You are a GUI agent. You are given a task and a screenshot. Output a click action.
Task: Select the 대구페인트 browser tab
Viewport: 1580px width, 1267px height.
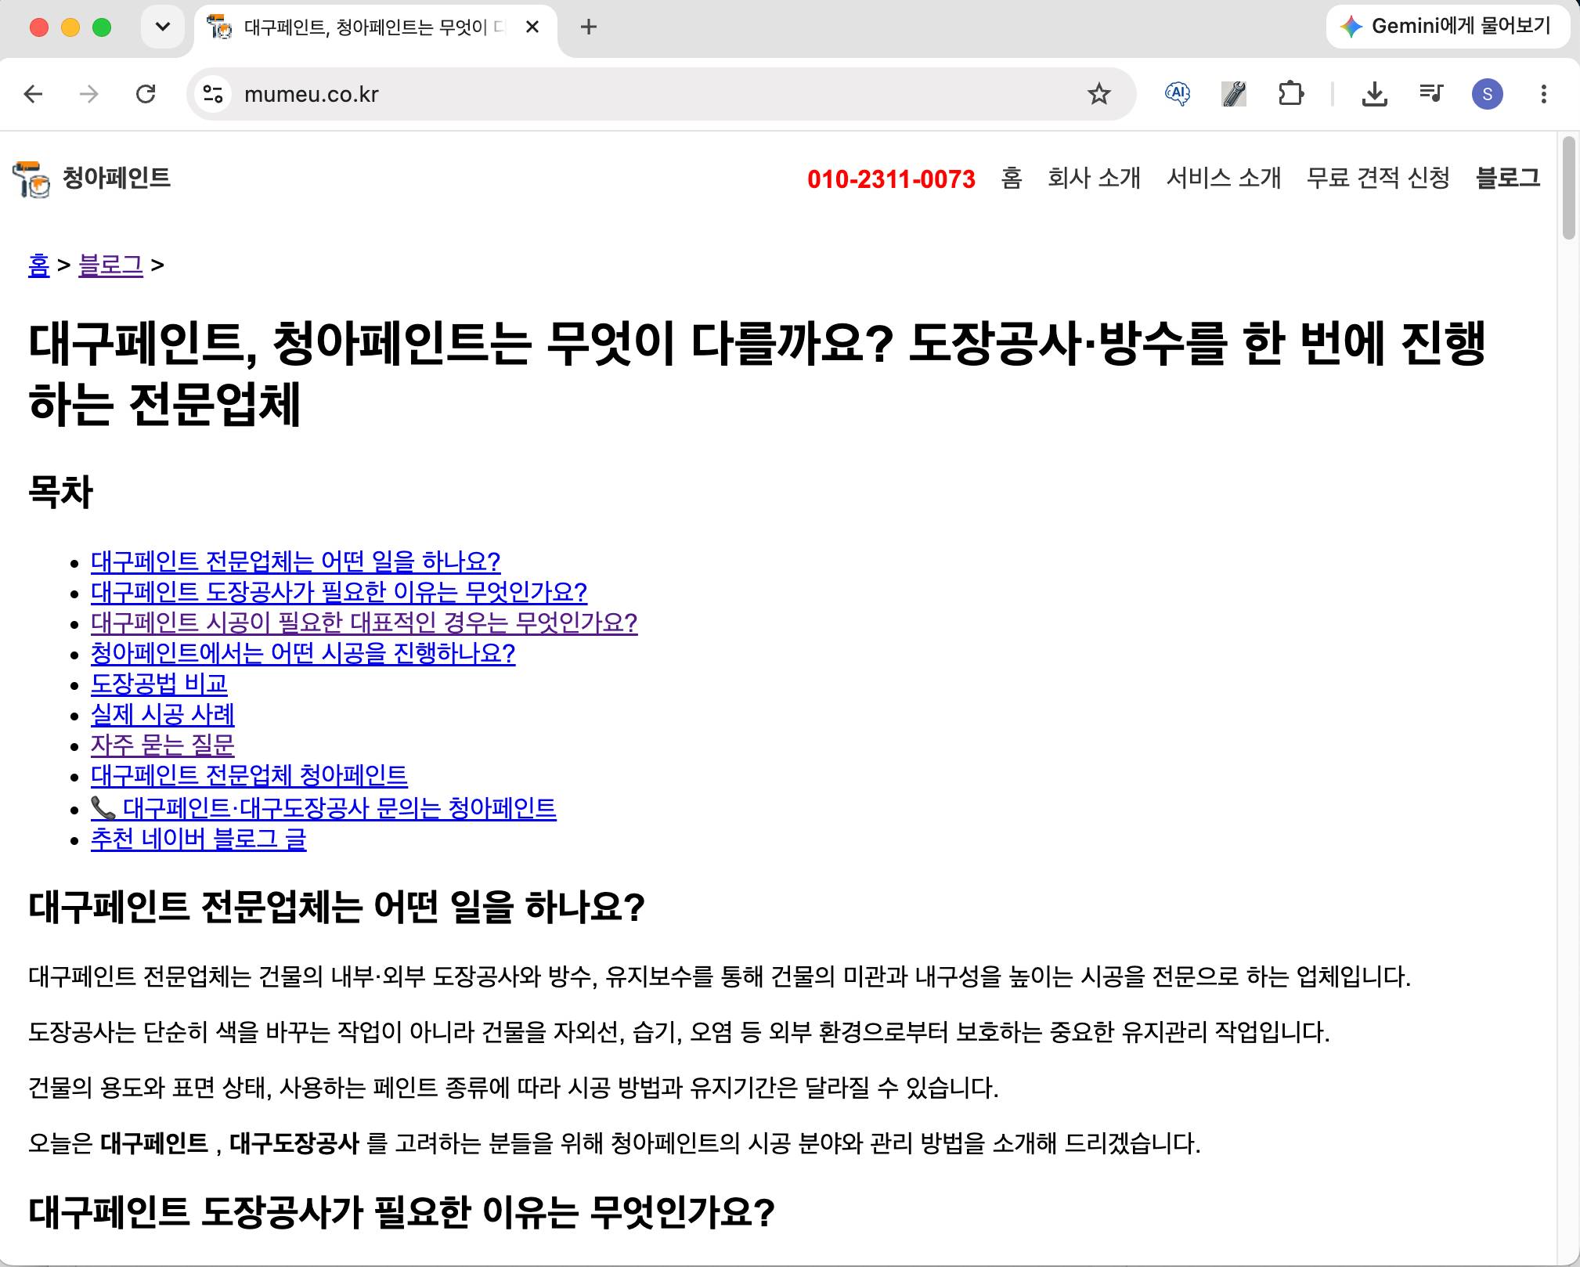376,28
